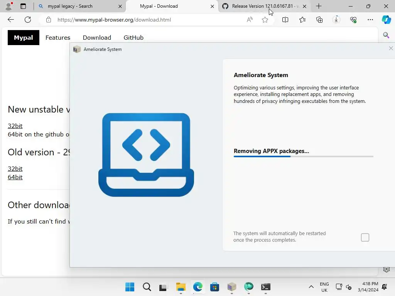Click the 64bit link under Old version
This screenshot has height=296, width=395.
tap(15, 177)
